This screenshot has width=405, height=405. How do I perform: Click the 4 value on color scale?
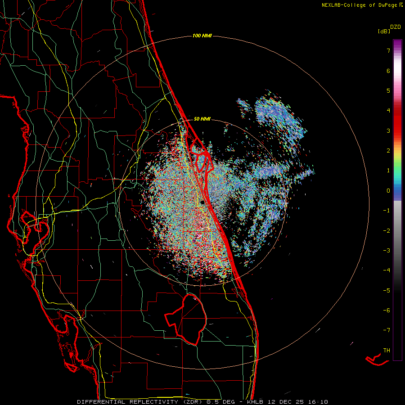point(388,111)
